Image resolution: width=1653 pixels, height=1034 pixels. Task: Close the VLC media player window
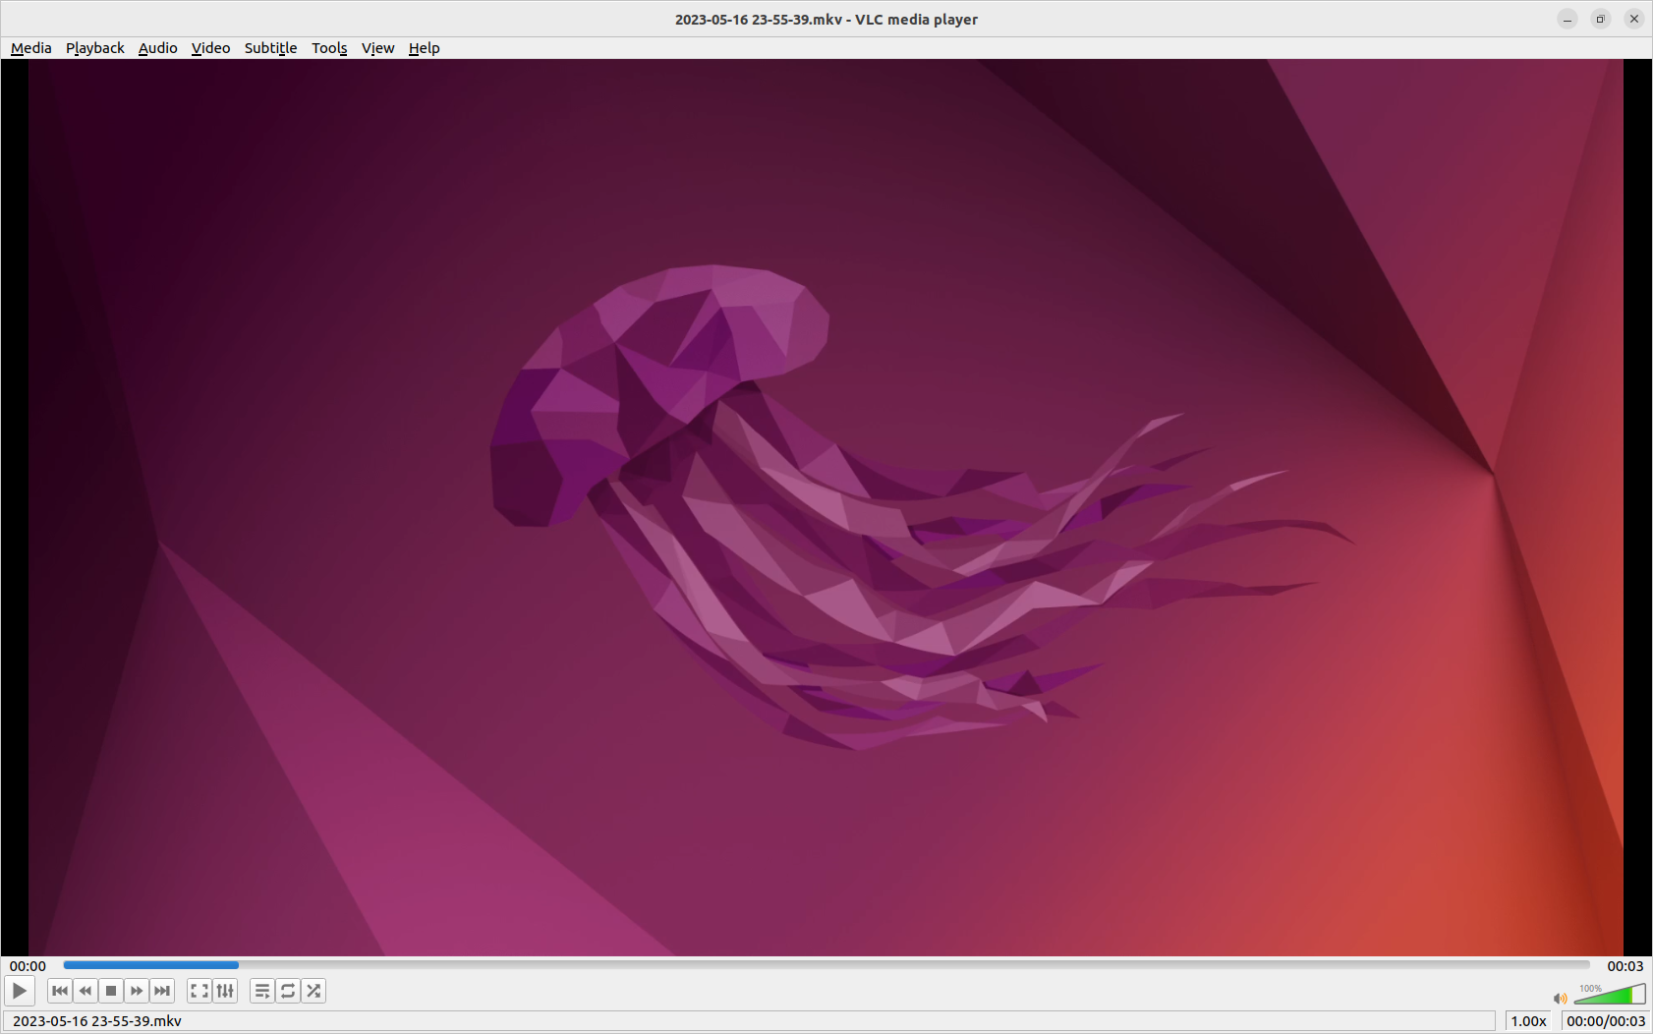[x=1634, y=19]
